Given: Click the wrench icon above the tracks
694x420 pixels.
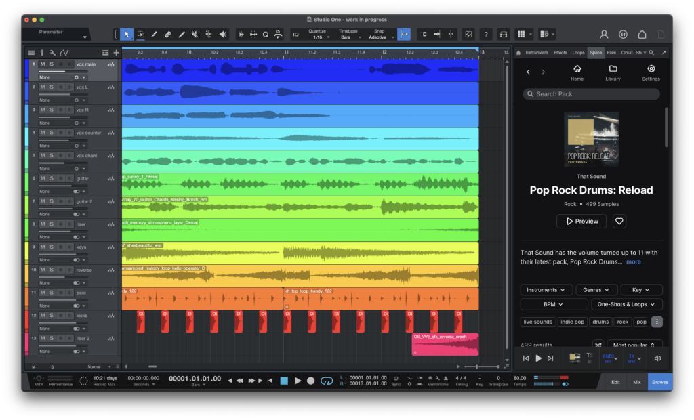Looking at the screenshot, I should 53,53.
